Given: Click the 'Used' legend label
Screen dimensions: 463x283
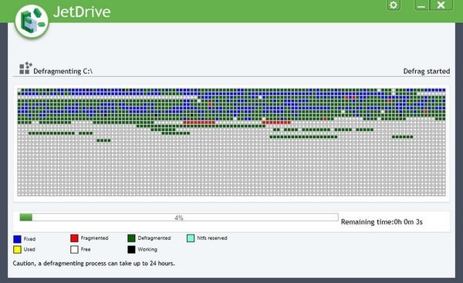Looking at the screenshot, I should tap(29, 250).
